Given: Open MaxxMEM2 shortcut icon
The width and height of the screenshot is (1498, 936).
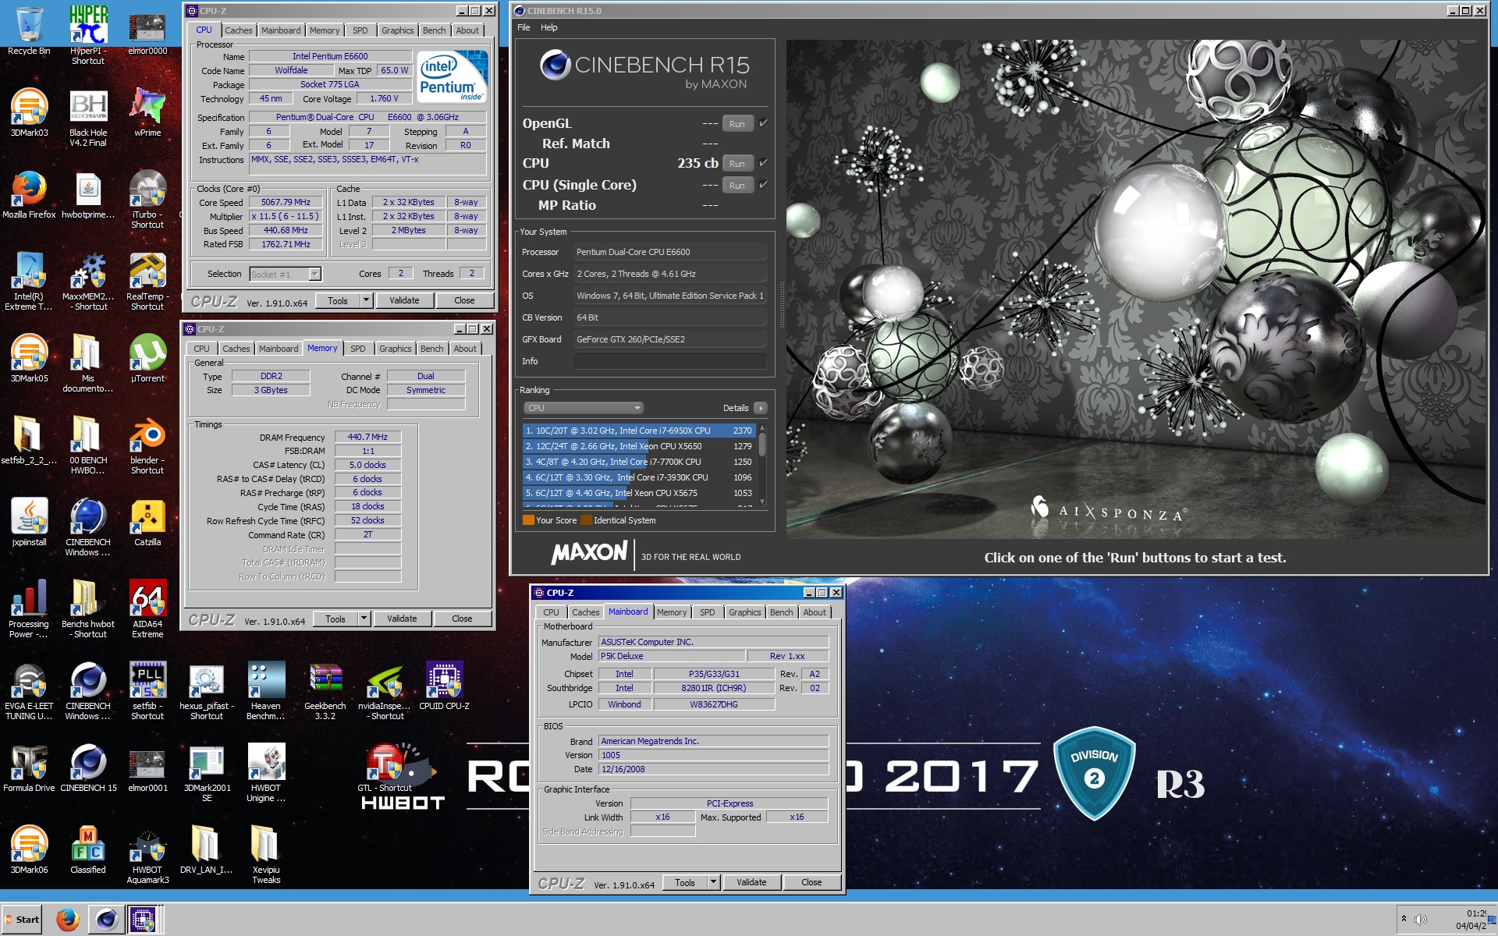Looking at the screenshot, I should [x=88, y=282].
